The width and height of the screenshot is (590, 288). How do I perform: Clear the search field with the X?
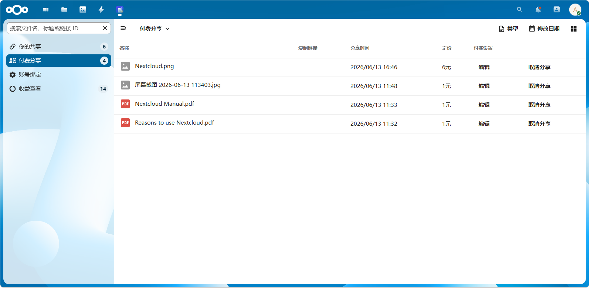(x=105, y=28)
